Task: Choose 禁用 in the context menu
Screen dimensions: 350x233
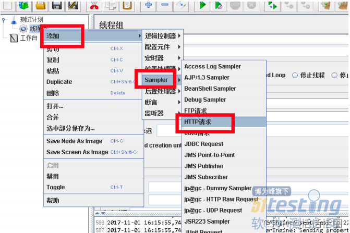Action: tap(93, 177)
